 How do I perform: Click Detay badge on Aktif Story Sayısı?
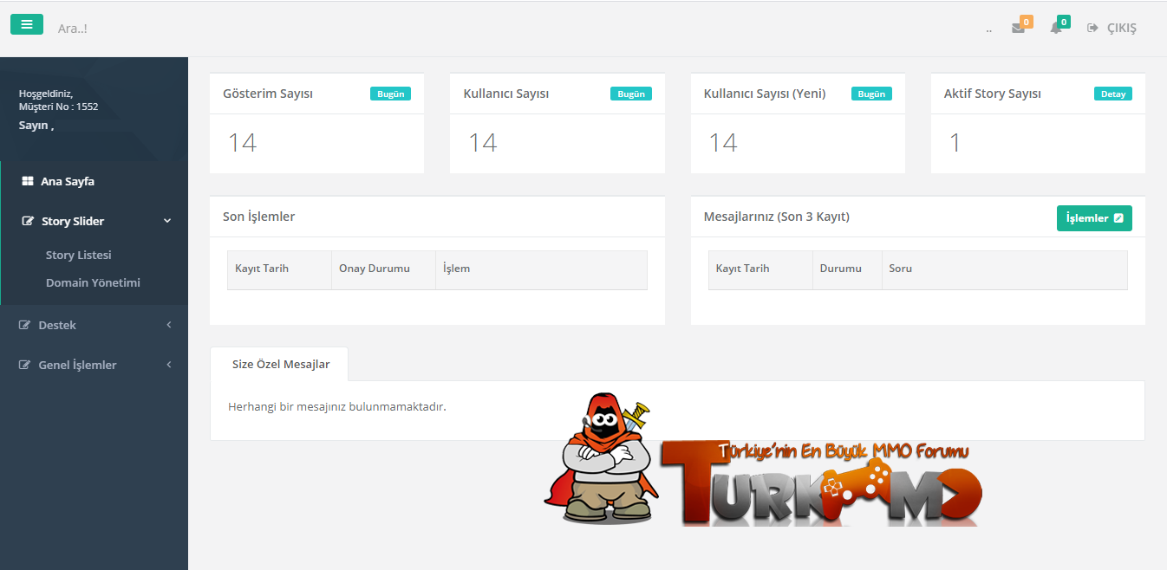tap(1113, 94)
